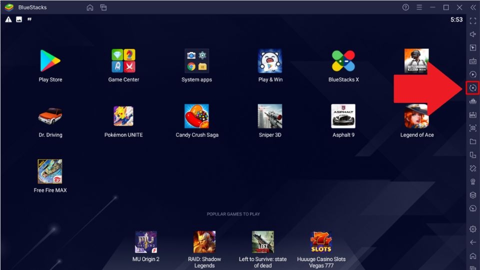Viewport: 480px width, 270px height.
Task: Click the volume speaker icon in sidebar
Action: click(473, 34)
